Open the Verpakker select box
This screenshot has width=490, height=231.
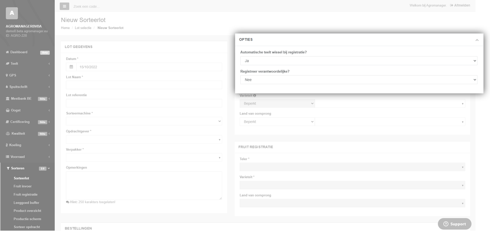point(144,157)
